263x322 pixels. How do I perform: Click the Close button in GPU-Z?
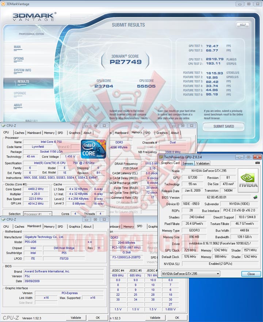point(251,274)
